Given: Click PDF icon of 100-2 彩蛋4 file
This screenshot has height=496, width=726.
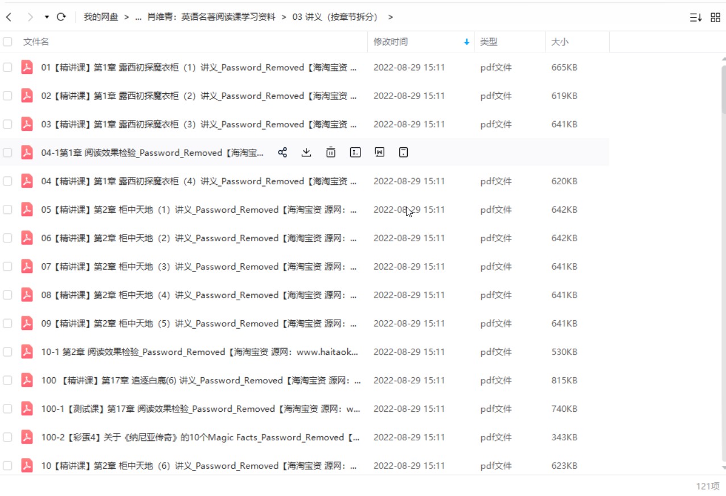Looking at the screenshot, I should click(x=27, y=437).
